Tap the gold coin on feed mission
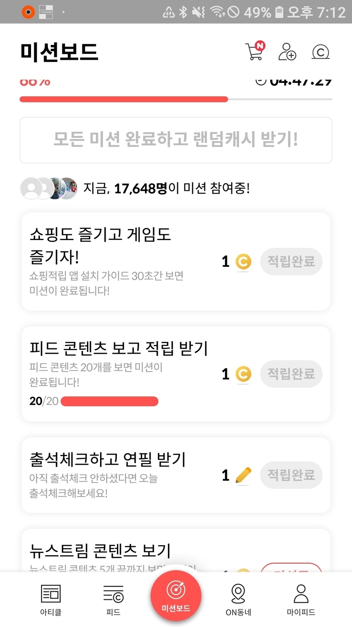352x627 pixels. pyautogui.click(x=243, y=374)
